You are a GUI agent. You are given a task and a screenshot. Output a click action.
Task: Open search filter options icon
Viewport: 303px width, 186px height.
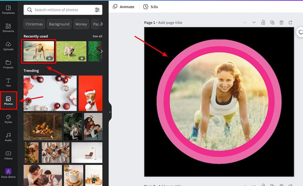[97, 10]
